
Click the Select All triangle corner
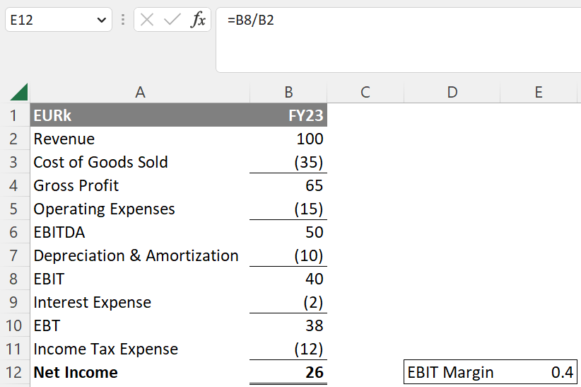tap(19, 92)
